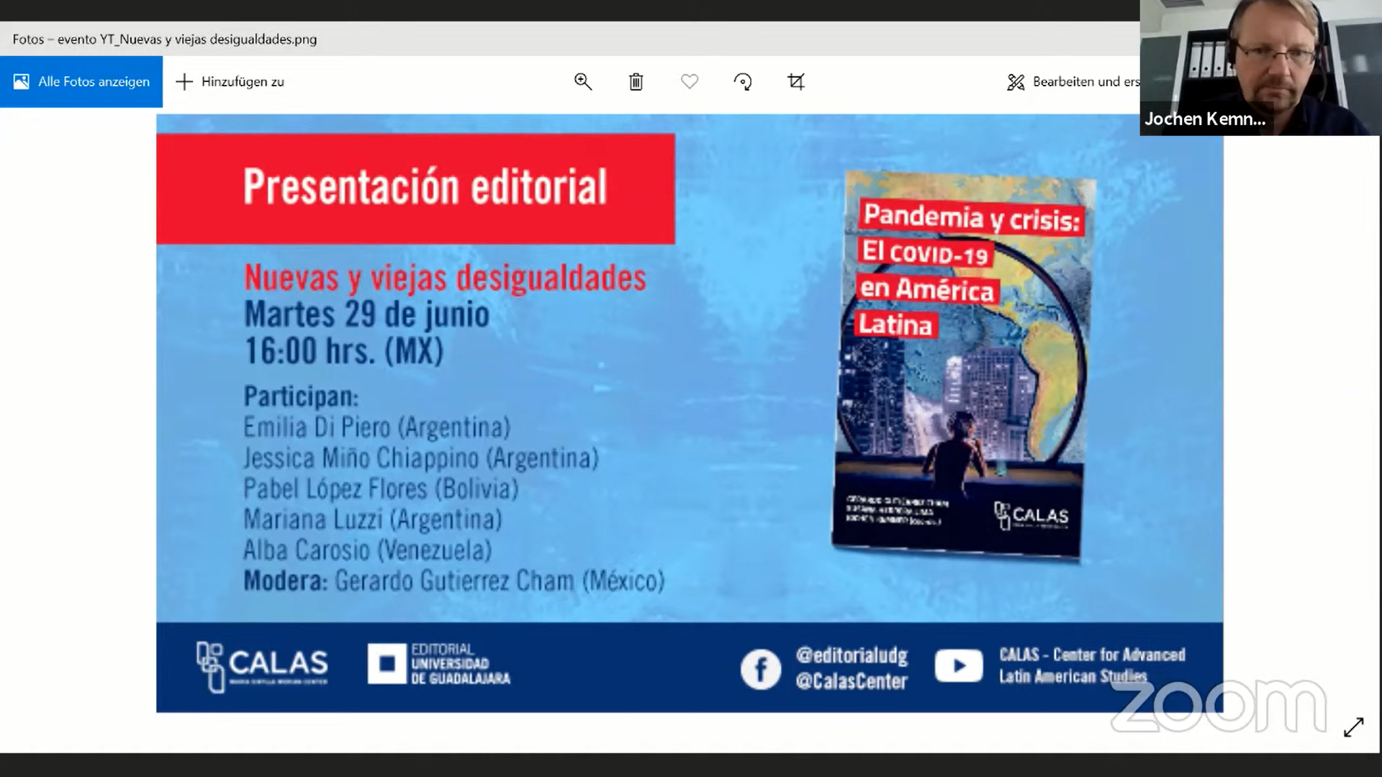Click the YouTube play logo in flyer
The height and width of the screenshot is (777, 1382).
[x=958, y=665]
